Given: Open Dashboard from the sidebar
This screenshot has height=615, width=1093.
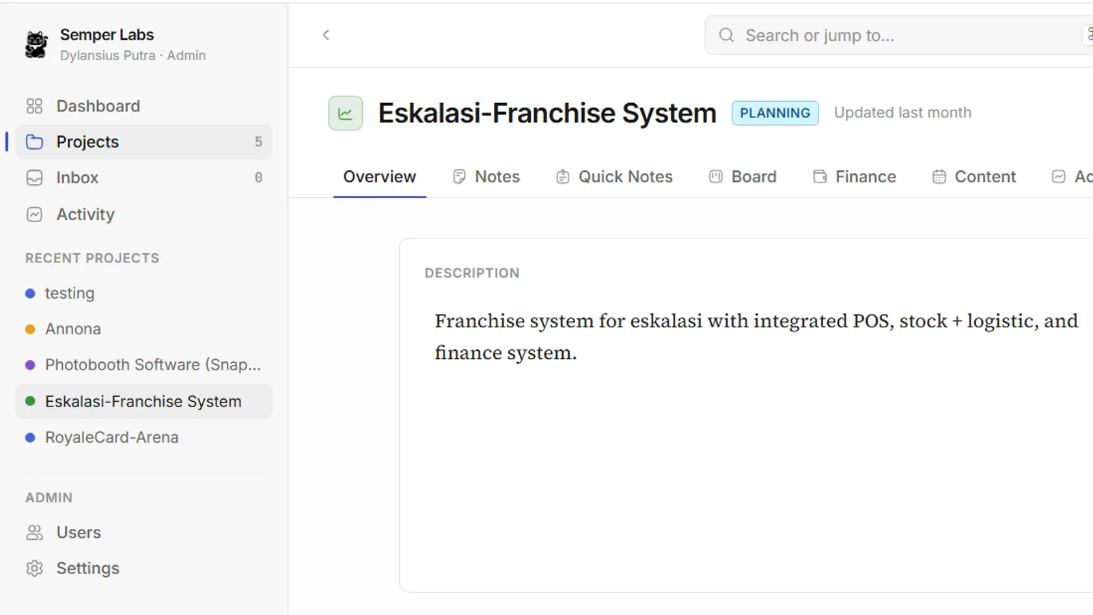Looking at the screenshot, I should [x=143, y=106].
